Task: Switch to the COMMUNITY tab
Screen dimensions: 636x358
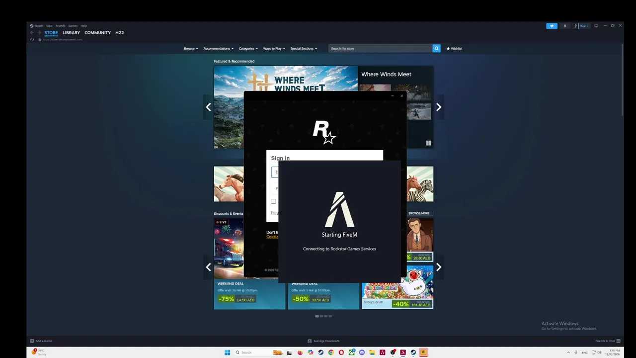Action: [x=97, y=33]
